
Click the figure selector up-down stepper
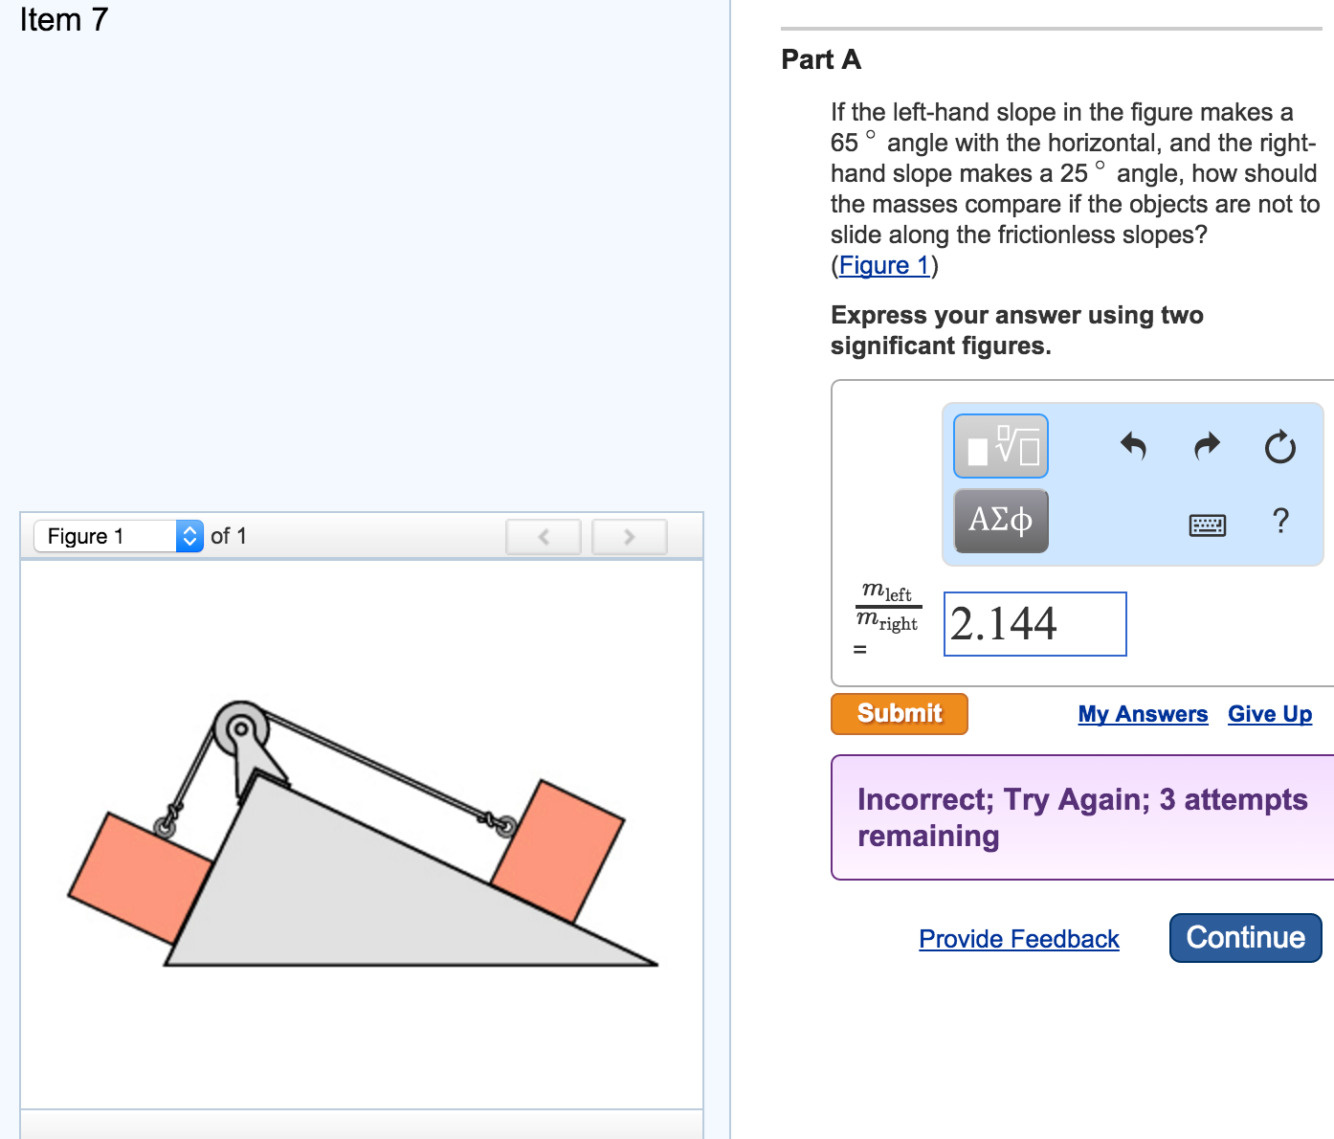(x=188, y=536)
